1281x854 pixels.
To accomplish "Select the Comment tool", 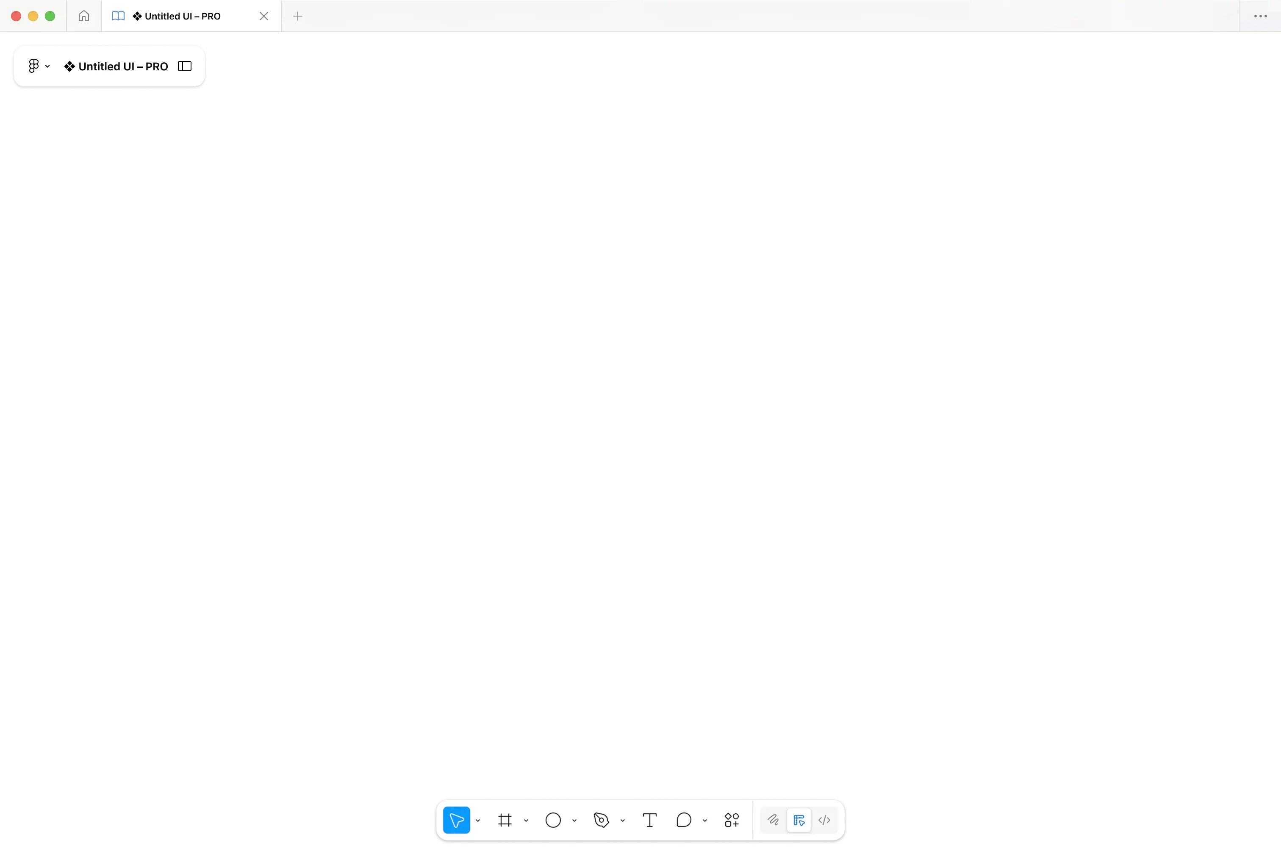I will (x=684, y=820).
